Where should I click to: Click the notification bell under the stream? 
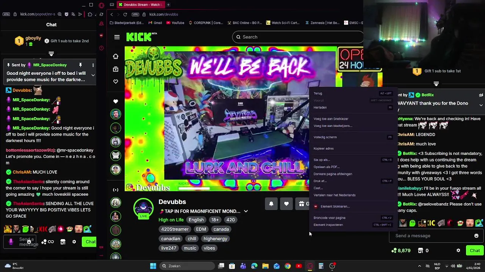(271, 204)
